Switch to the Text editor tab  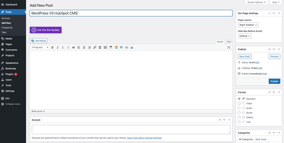point(229,42)
